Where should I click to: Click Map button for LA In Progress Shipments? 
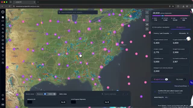(107, 102)
